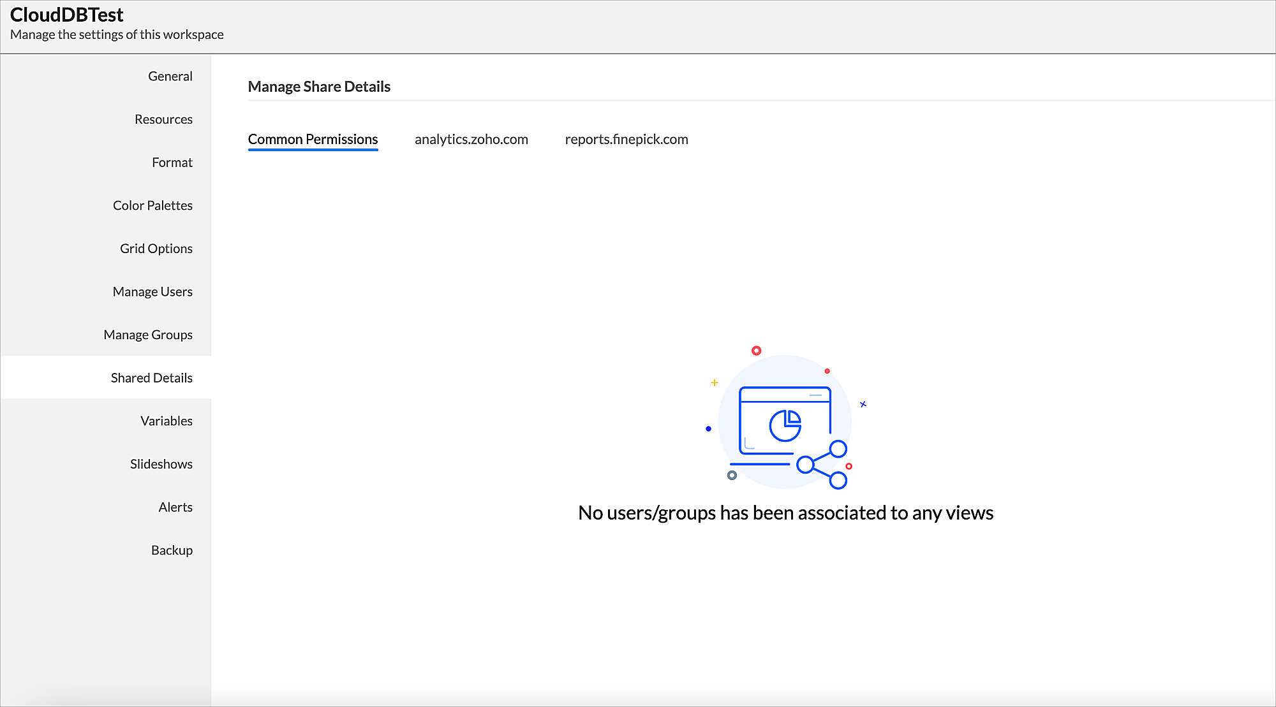1276x707 pixels.
Task: Open Variables settings
Action: tap(166, 421)
